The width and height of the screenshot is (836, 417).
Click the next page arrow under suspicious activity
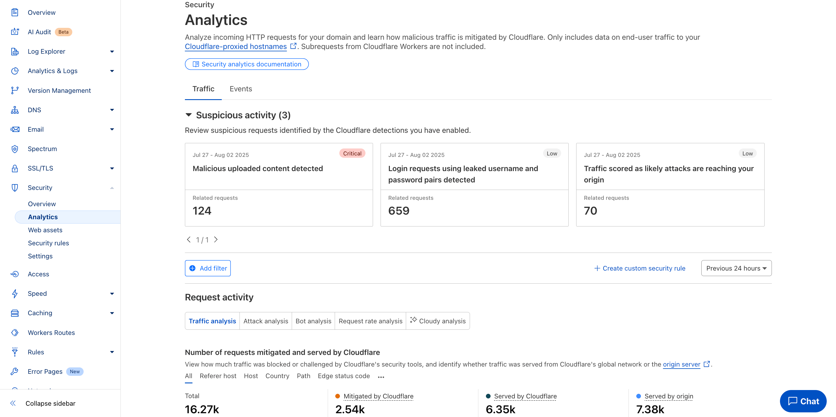point(216,239)
